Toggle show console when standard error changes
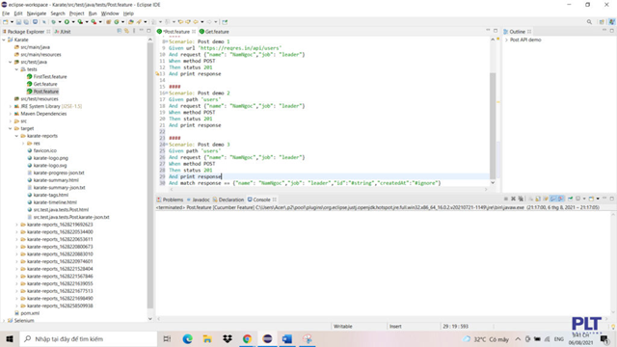617x347 pixels. click(561, 200)
